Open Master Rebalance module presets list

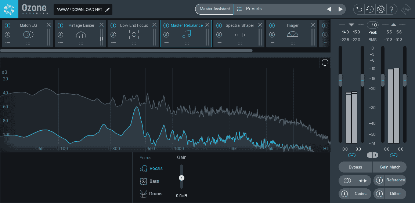click(x=166, y=42)
